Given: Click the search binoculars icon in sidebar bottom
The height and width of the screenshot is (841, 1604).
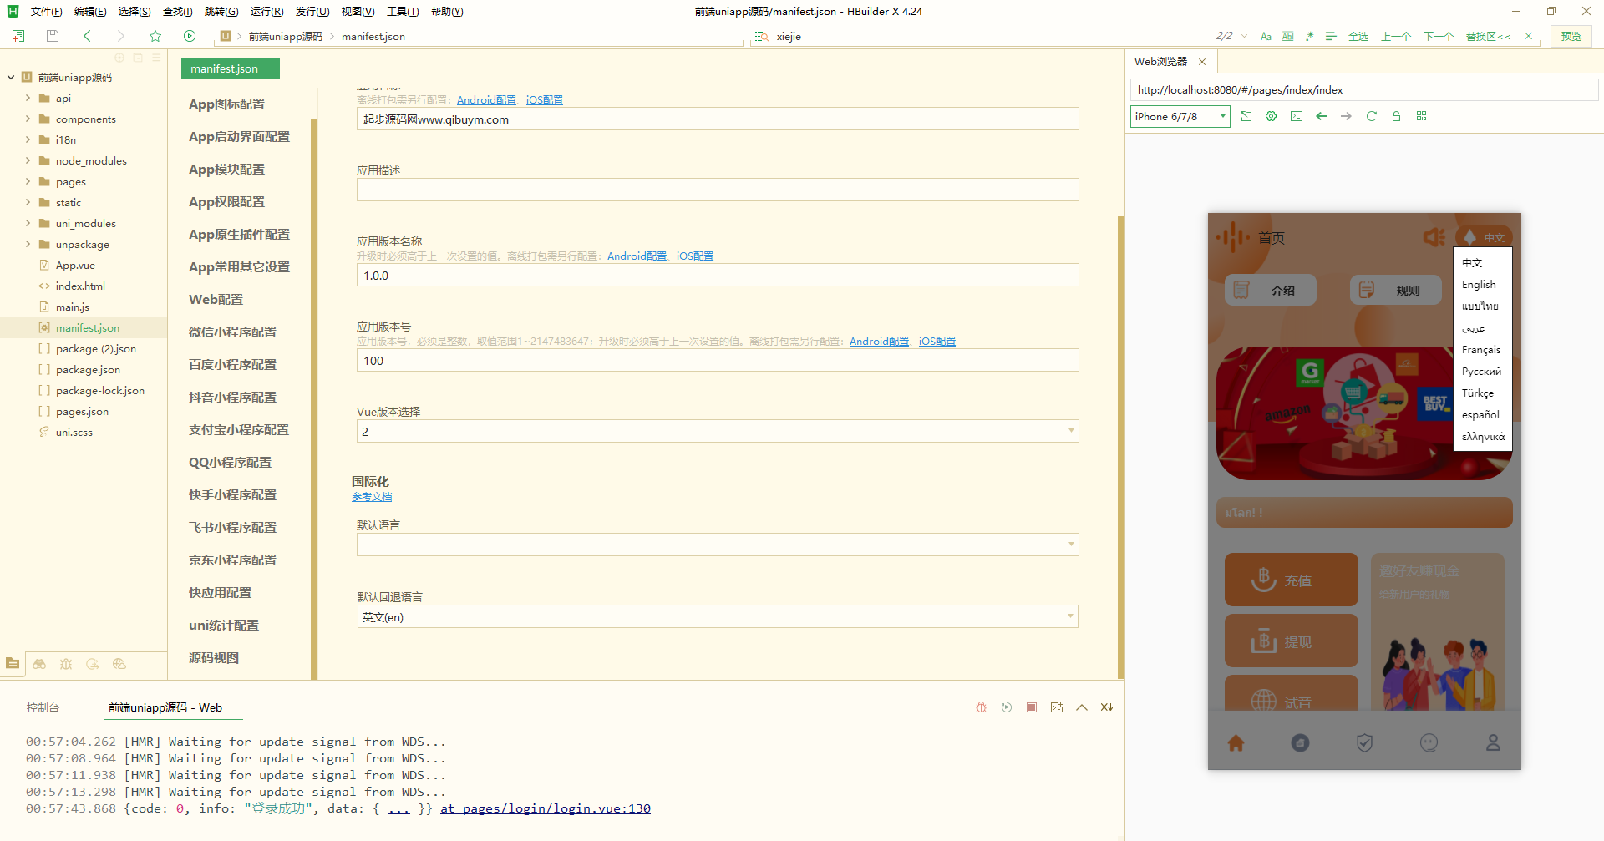Looking at the screenshot, I should [x=39, y=664].
